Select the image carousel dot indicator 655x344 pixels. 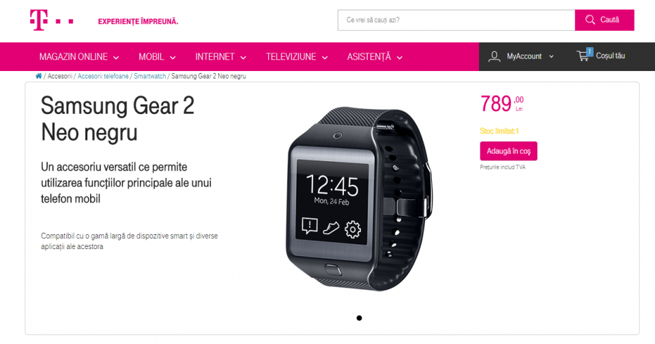(360, 318)
